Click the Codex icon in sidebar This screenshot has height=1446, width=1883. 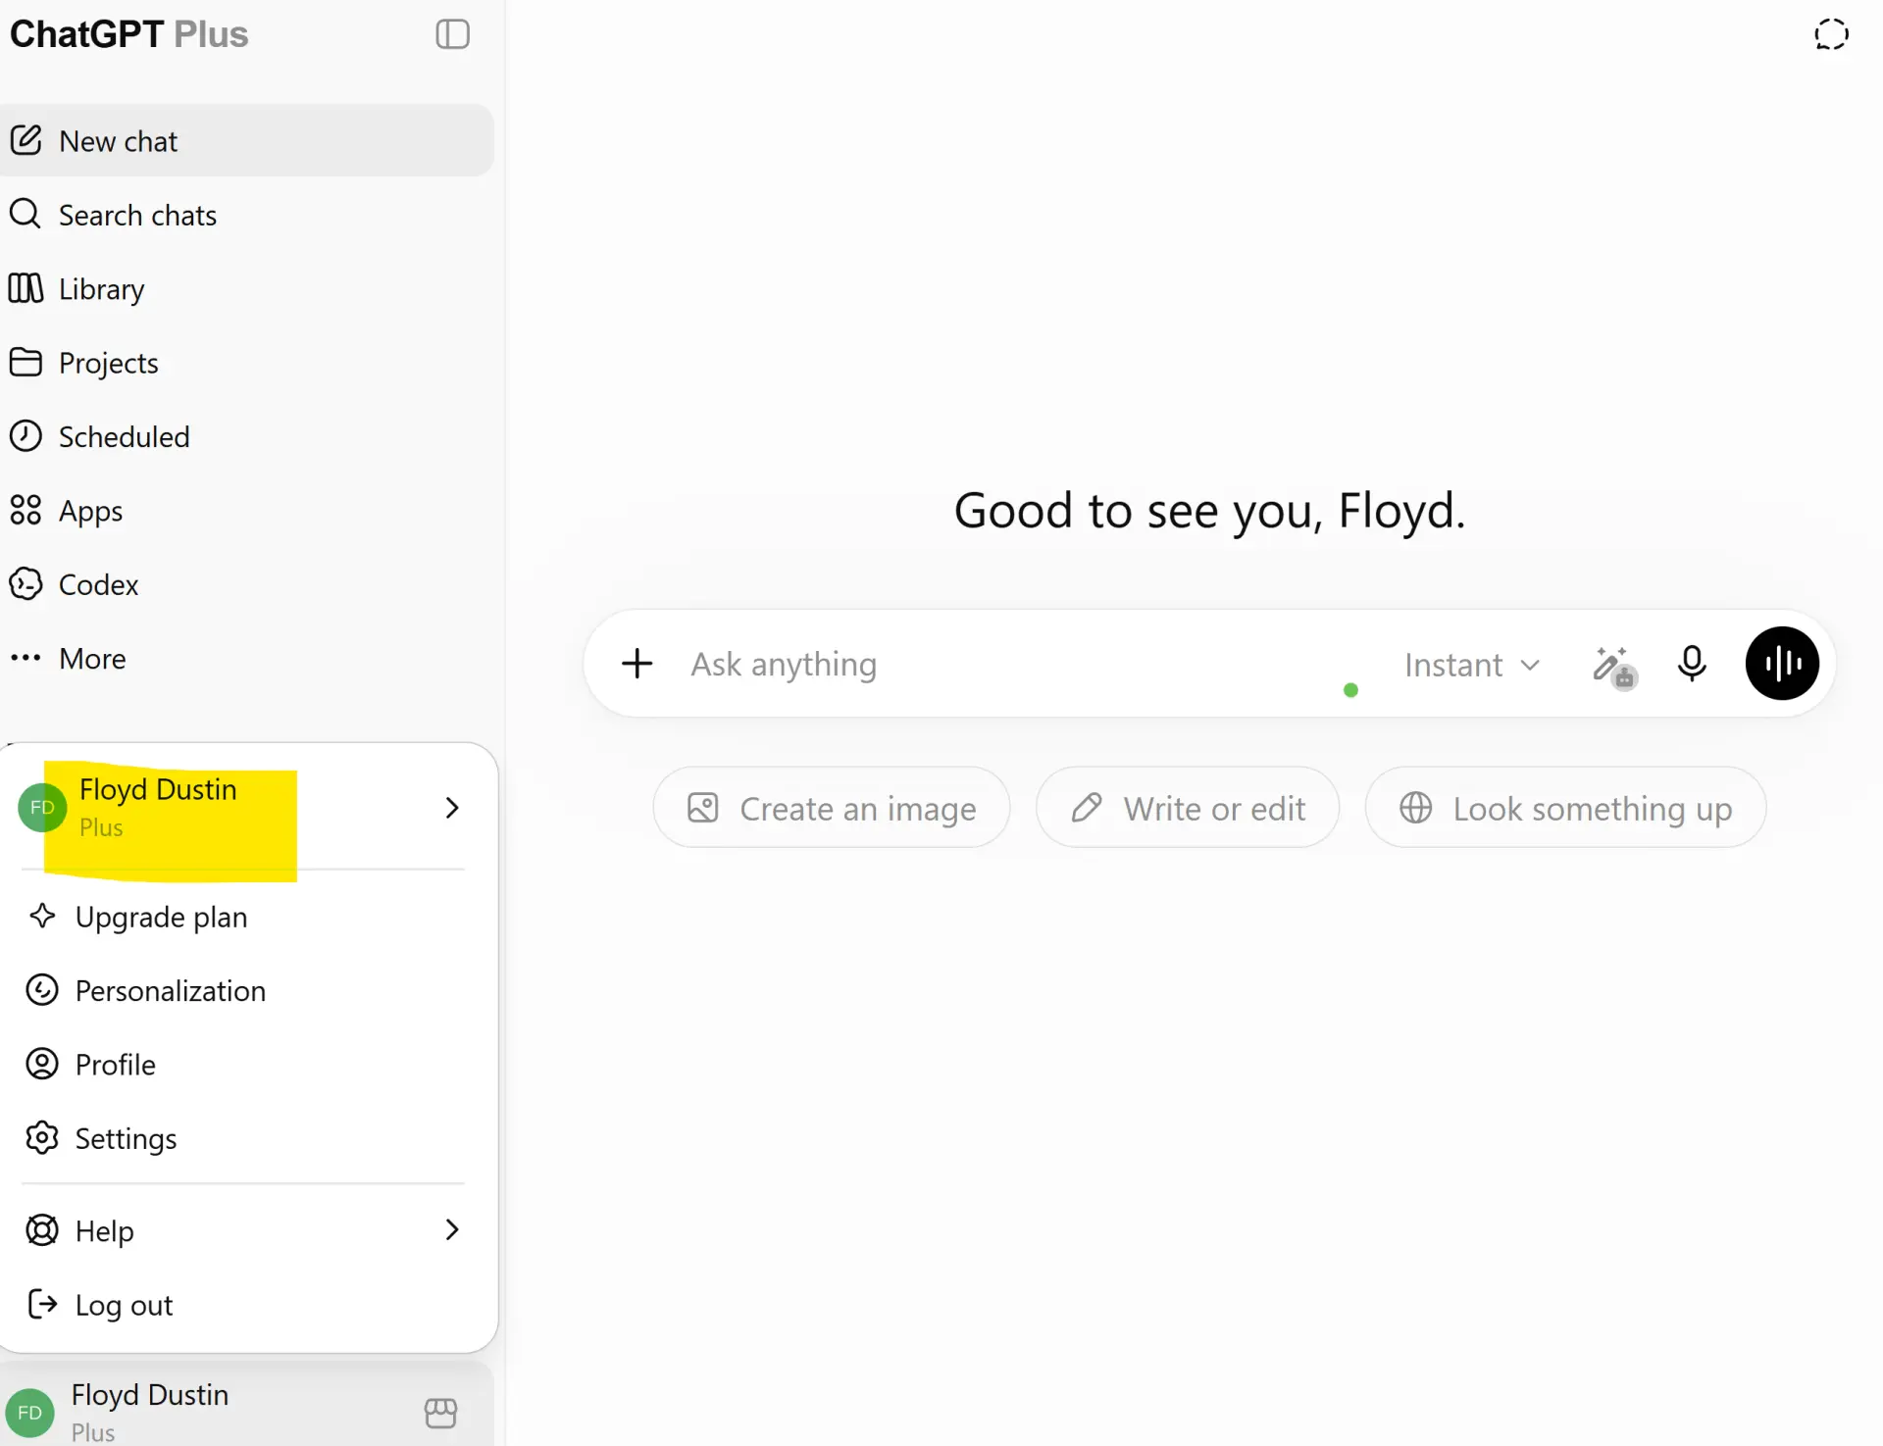pos(25,584)
